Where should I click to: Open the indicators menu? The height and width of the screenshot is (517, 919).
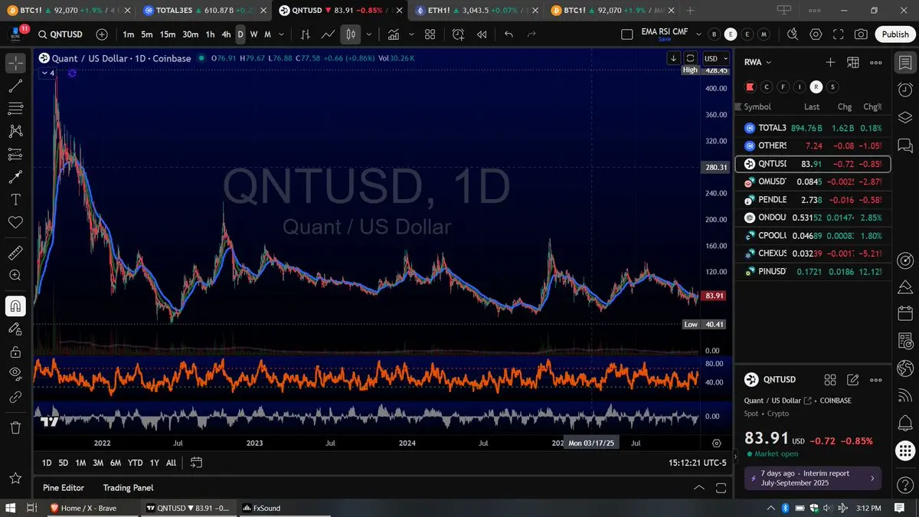(394, 34)
